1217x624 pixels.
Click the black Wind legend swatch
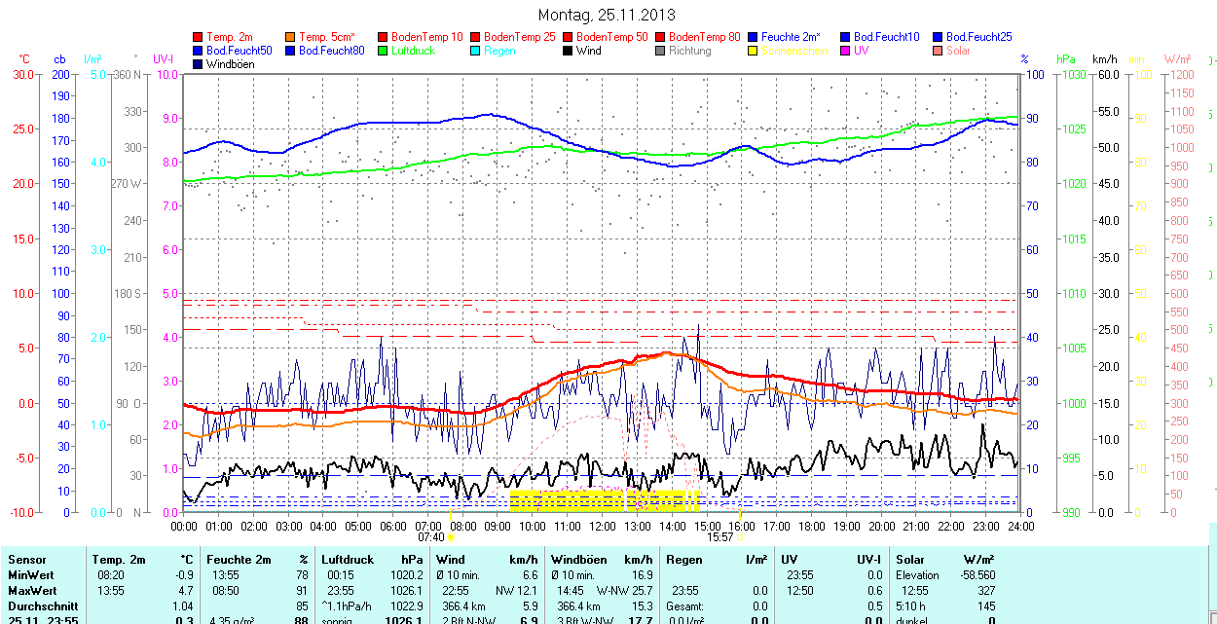(x=568, y=51)
